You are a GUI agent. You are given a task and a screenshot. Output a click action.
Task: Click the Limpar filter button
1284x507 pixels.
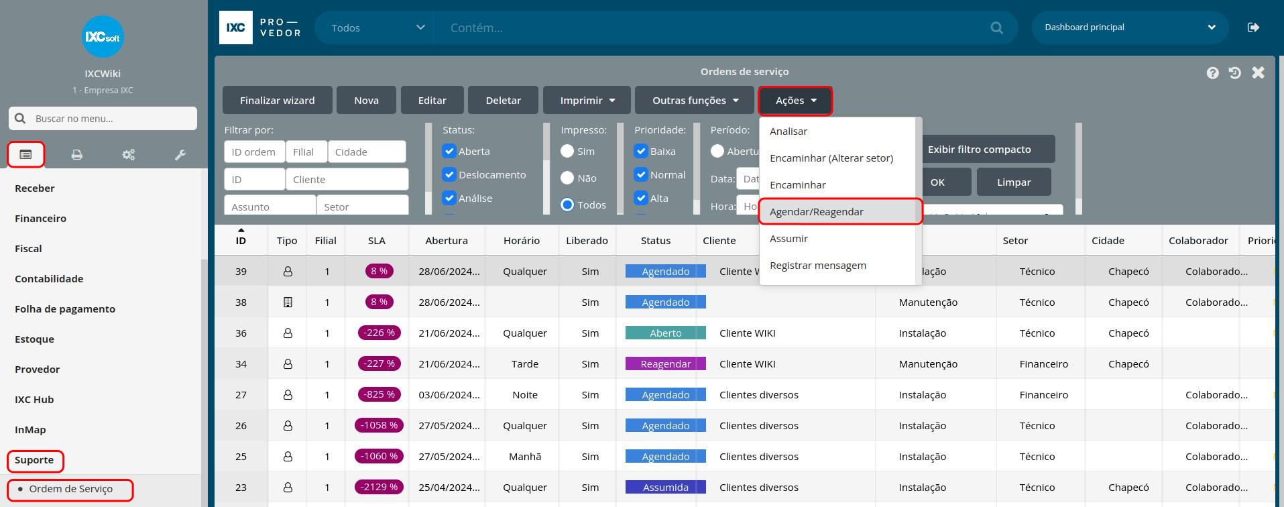[1014, 182]
